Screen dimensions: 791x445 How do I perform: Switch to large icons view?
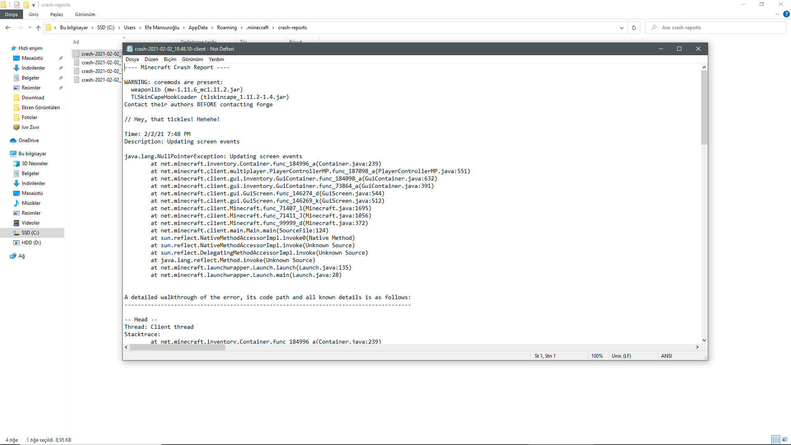coord(785,440)
